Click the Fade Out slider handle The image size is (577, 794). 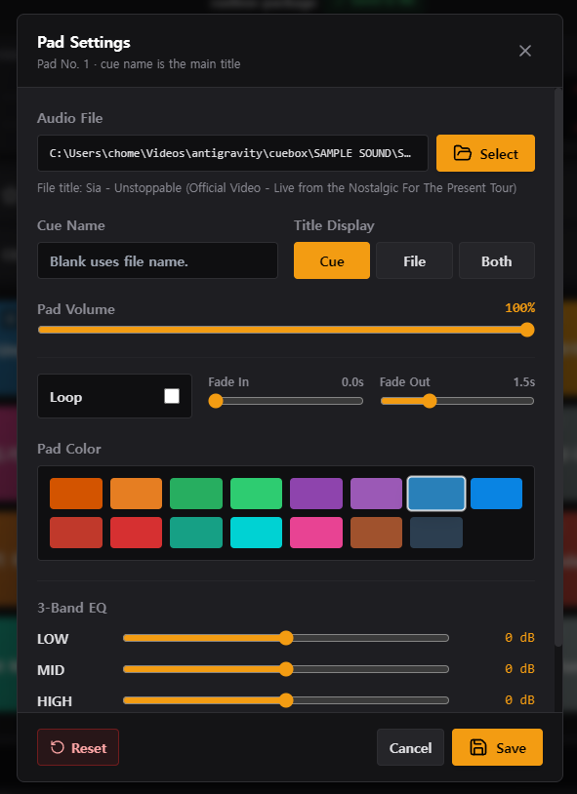[430, 401]
